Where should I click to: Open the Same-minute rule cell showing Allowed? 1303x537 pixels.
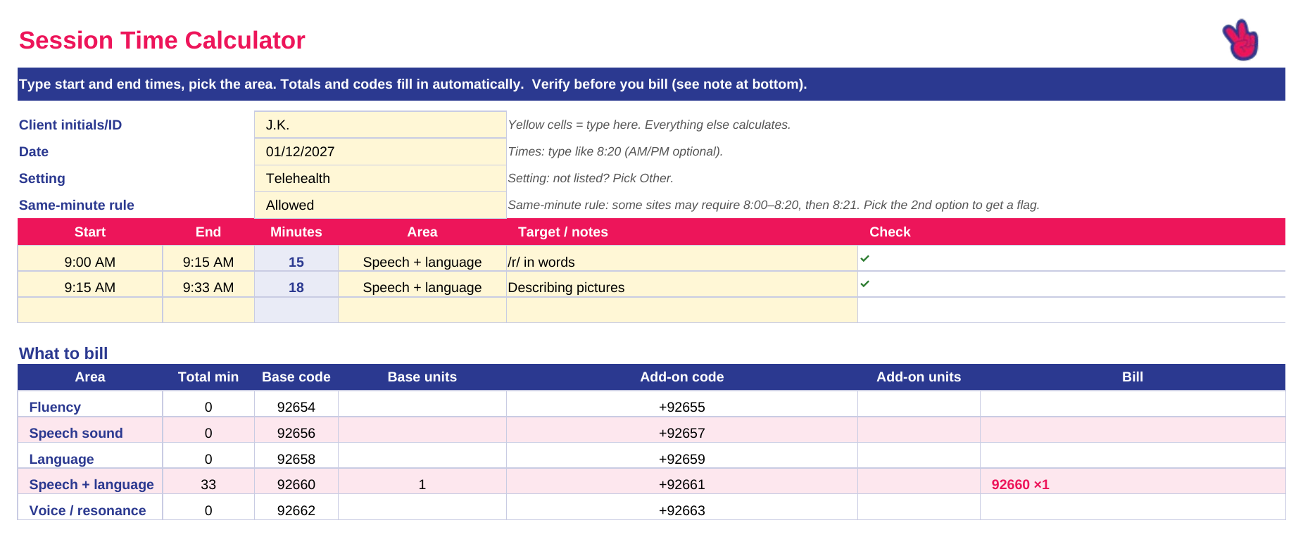pos(380,205)
